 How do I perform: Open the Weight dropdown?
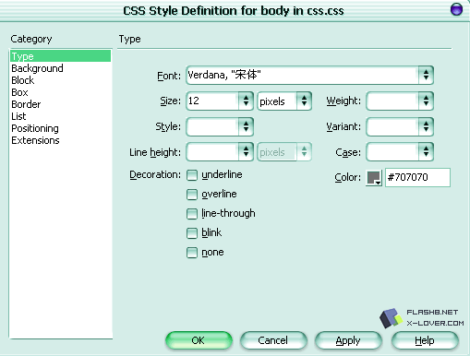coord(400,101)
